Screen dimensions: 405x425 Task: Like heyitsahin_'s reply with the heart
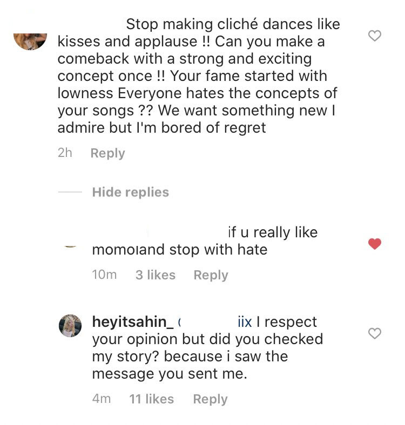[x=374, y=334]
